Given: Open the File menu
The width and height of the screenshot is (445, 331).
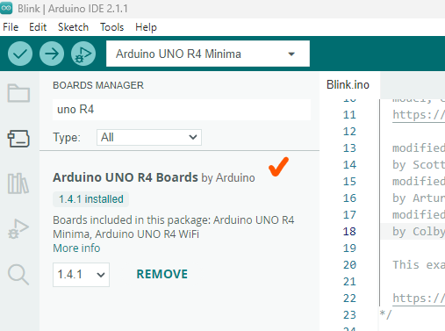Looking at the screenshot, I should click(x=11, y=27).
